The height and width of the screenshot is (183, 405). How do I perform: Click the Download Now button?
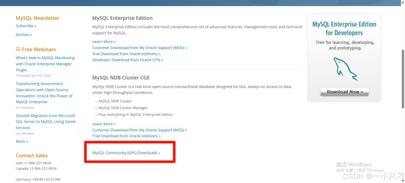click(345, 92)
